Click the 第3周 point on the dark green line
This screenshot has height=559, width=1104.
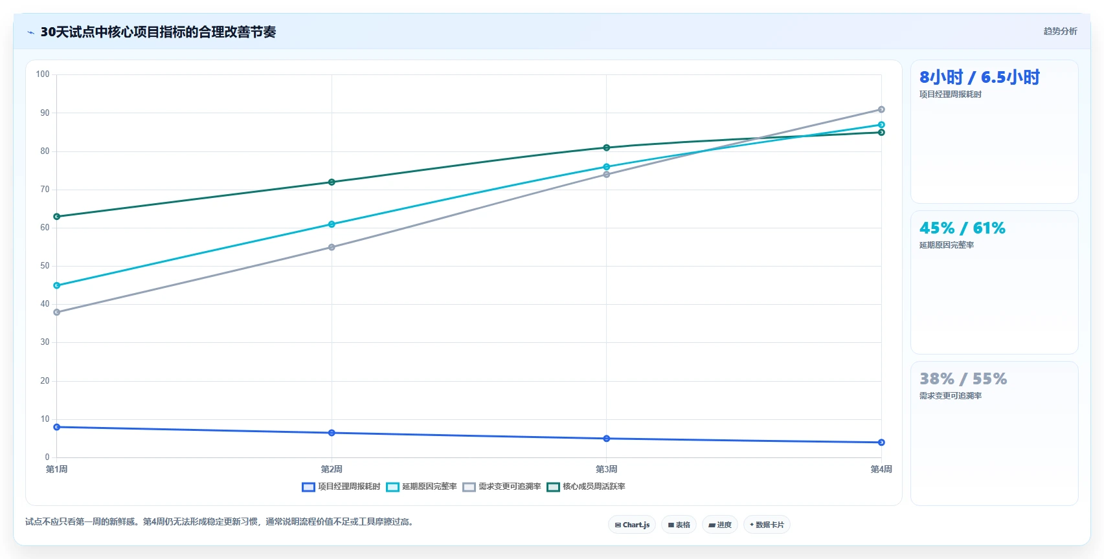coord(607,148)
